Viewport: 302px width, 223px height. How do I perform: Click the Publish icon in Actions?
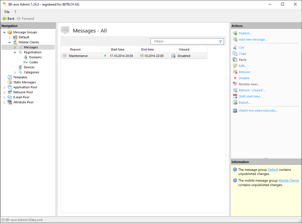tap(235, 33)
